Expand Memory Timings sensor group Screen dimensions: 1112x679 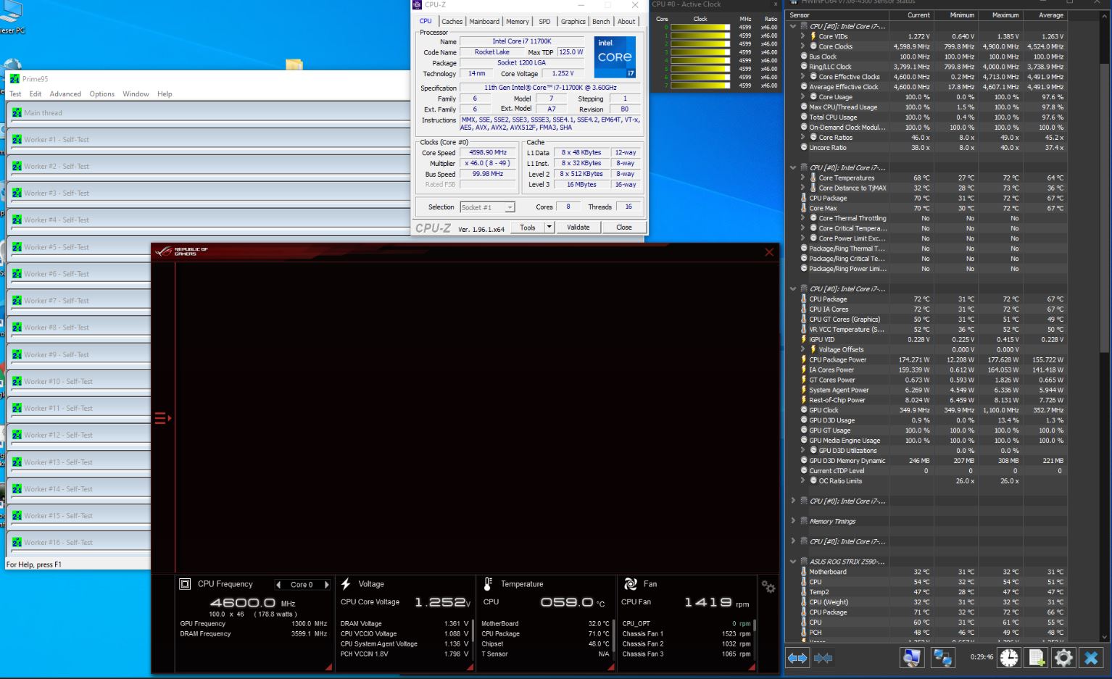[793, 521]
